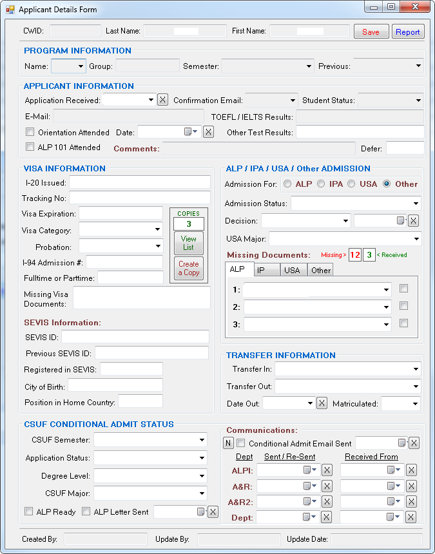Switch to the IP missing documents tab
Screen dimensions: 435x554
(x=267, y=271)
